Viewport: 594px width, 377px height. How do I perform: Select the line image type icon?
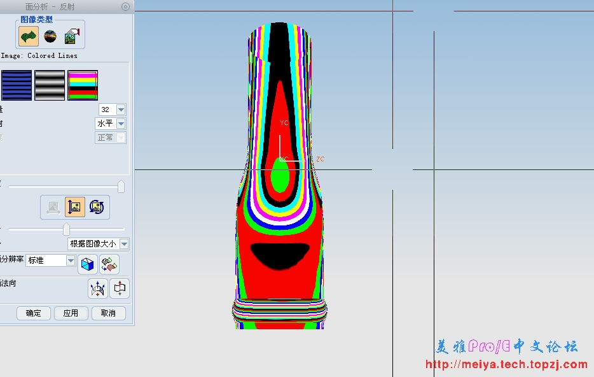coord(28,37)
